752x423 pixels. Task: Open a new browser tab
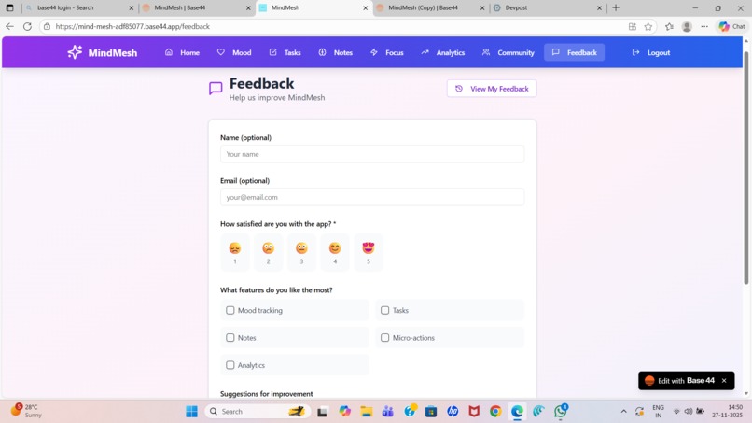tap(616, 7)
